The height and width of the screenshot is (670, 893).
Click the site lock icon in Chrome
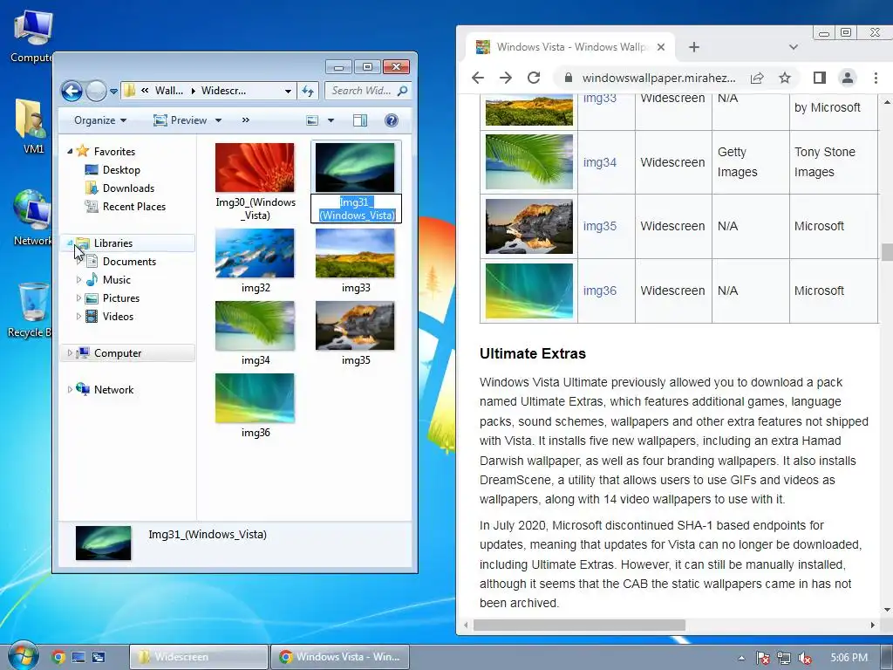pyautogui.click(x=568, y=78)
